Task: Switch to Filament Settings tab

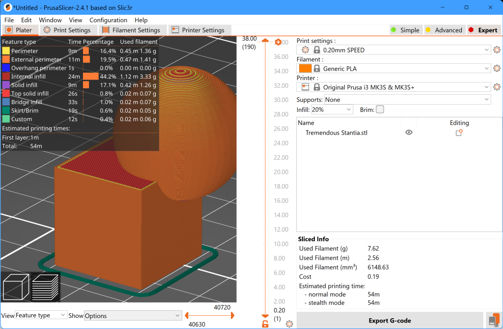Action: [x=132, y=30]
